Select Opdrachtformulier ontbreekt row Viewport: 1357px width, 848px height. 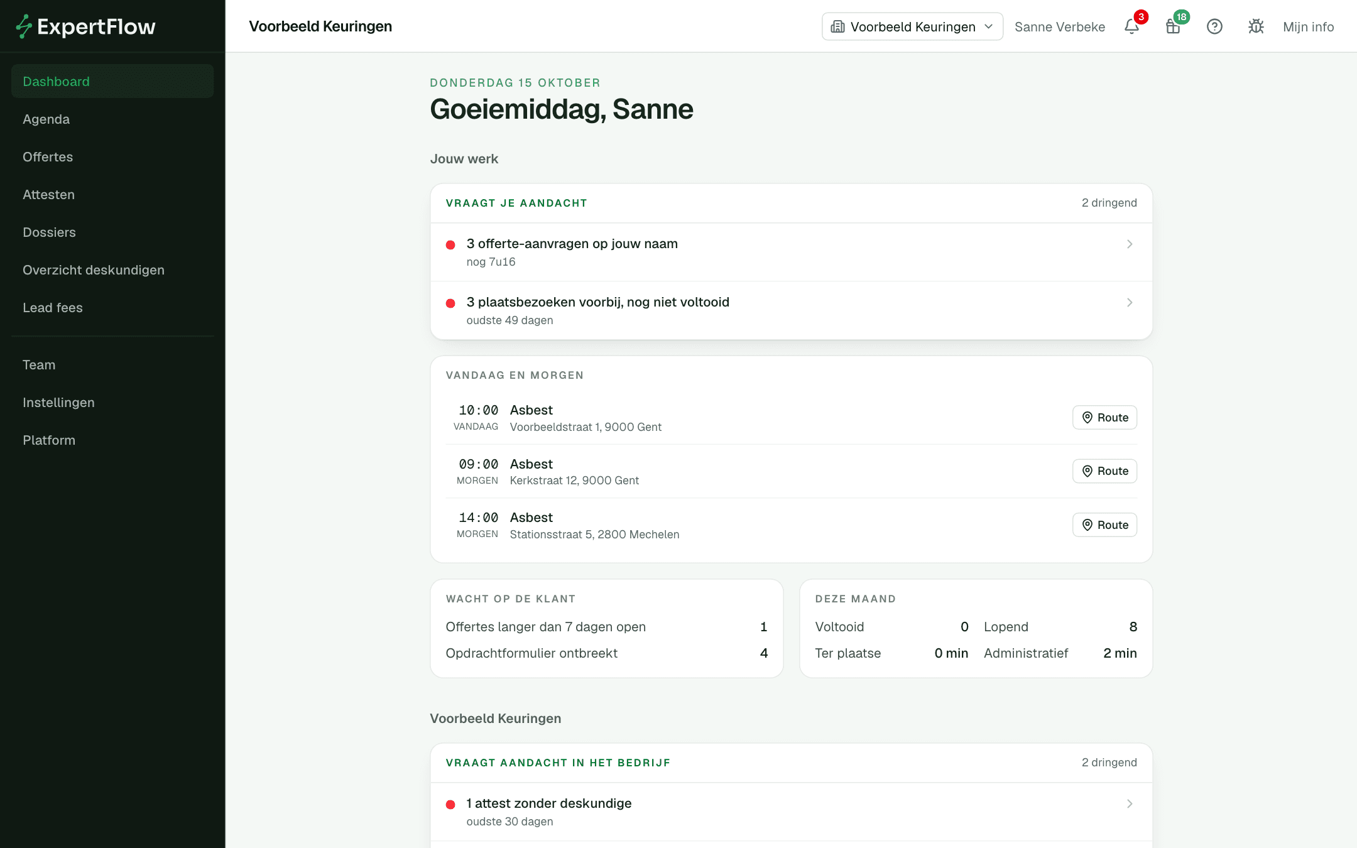(x=606, y=653)
